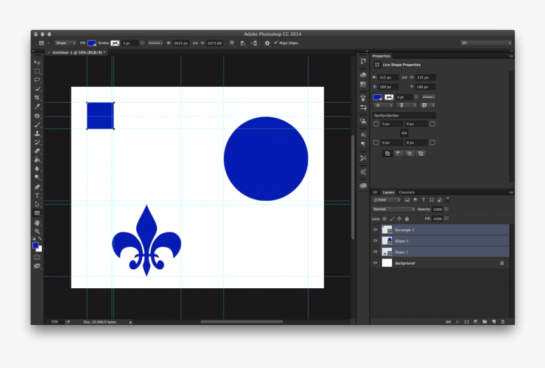Select the Crop tool
The width and height of the screenshot is (545, 368).
pyautogui.click(x=37, y=98)
